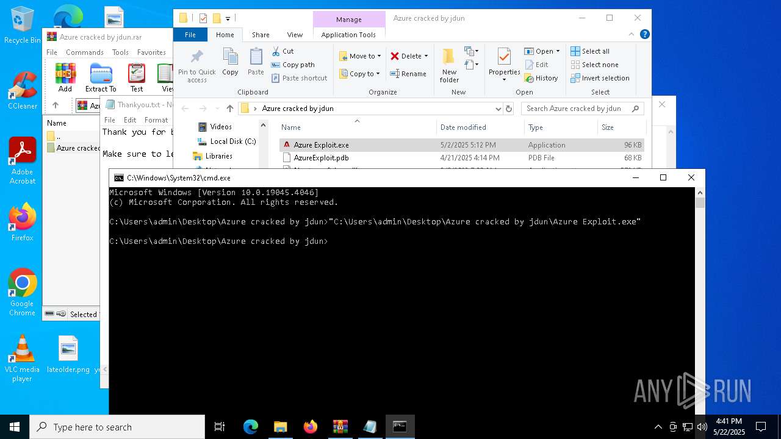Open the Application Tools tab
781x439 pixels.
[348, 35]
